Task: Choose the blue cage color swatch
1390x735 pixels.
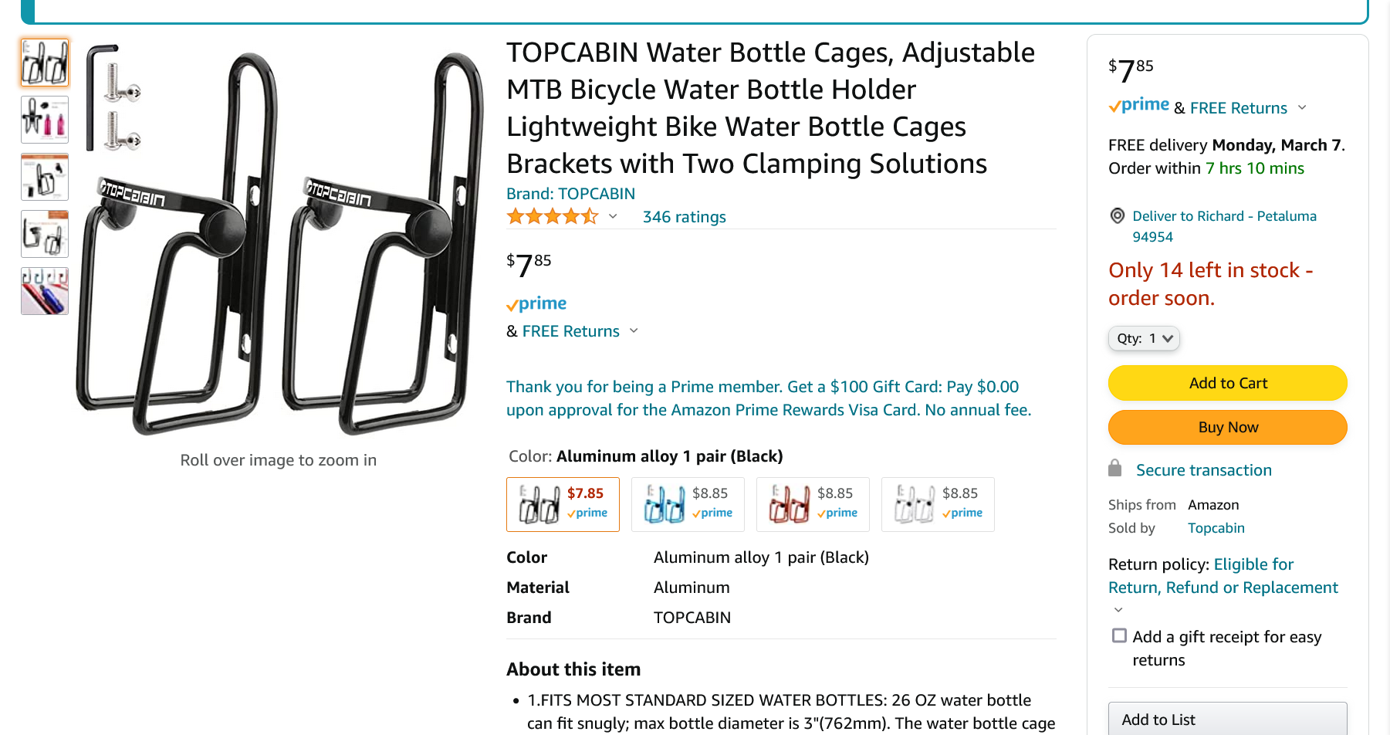Action: [688, 504]
